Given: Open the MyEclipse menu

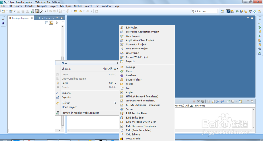Looking at the screenshot, I should (66, 6).
